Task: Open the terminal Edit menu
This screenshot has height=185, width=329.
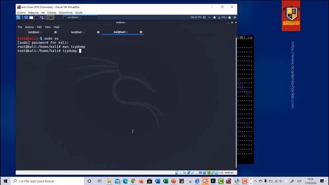Action: 39,27
